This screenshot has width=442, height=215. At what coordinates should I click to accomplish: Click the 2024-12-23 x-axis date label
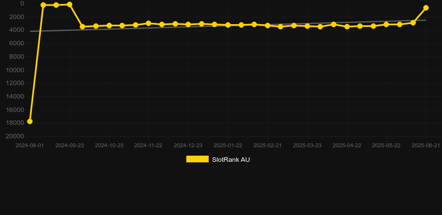188,146
